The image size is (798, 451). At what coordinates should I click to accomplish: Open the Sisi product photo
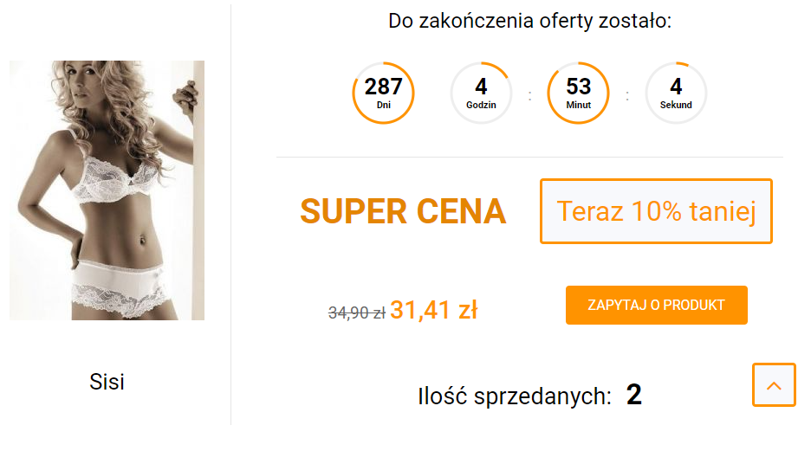[107, 190]
